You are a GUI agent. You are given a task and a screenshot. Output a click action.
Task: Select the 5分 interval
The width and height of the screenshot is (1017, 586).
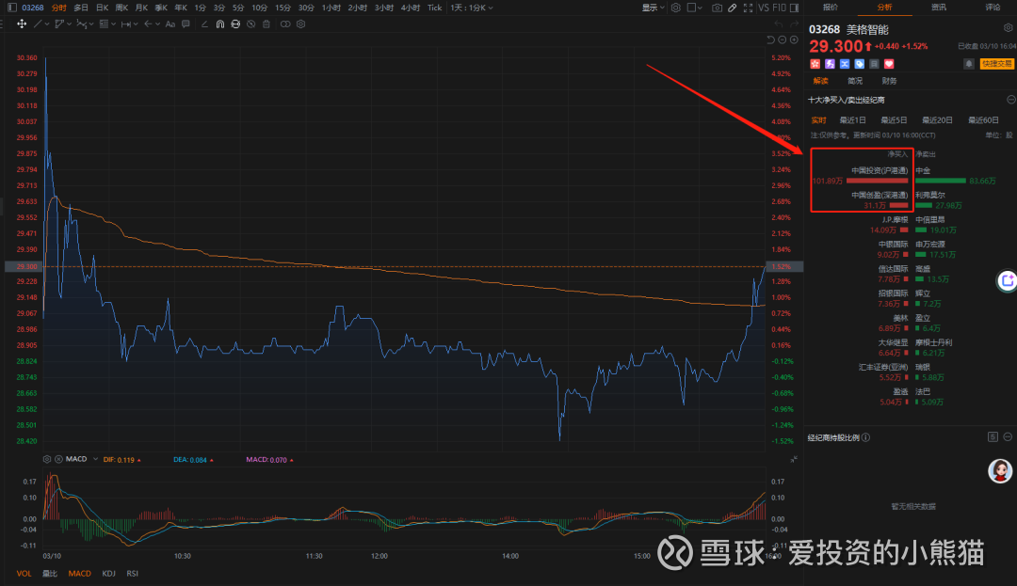pos(238,8)
